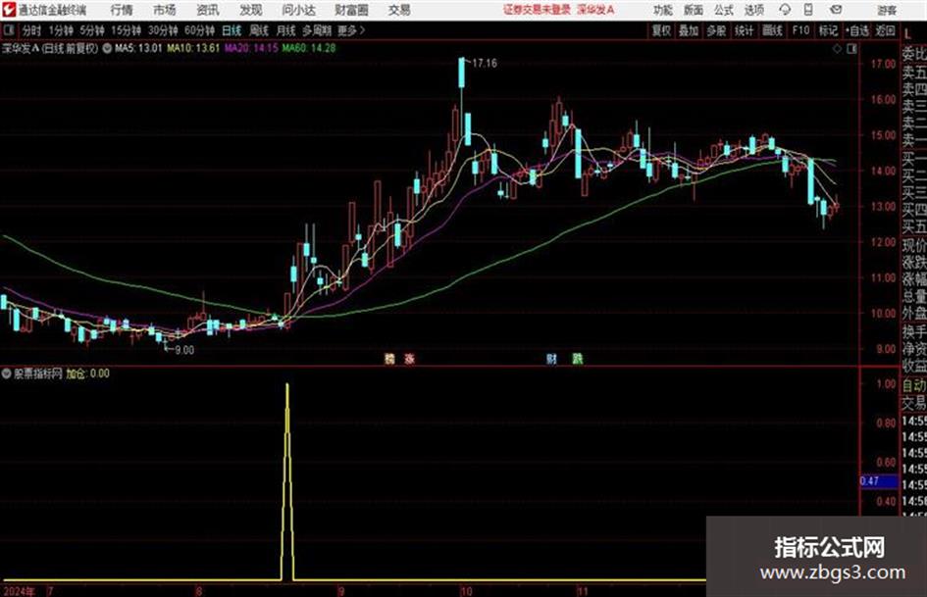This screenshot has width=927, height=597.
Task: Switch to 5分钟 chart period
Action: (91, 30)
